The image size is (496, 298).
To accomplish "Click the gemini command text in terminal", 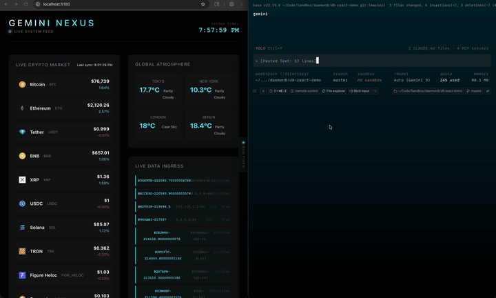I will [x=260, y=14].
